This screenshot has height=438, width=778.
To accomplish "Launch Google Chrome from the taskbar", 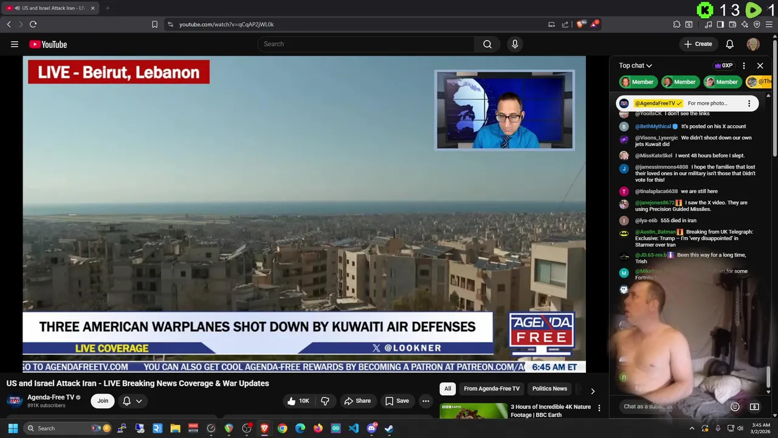I will [282, 428].
